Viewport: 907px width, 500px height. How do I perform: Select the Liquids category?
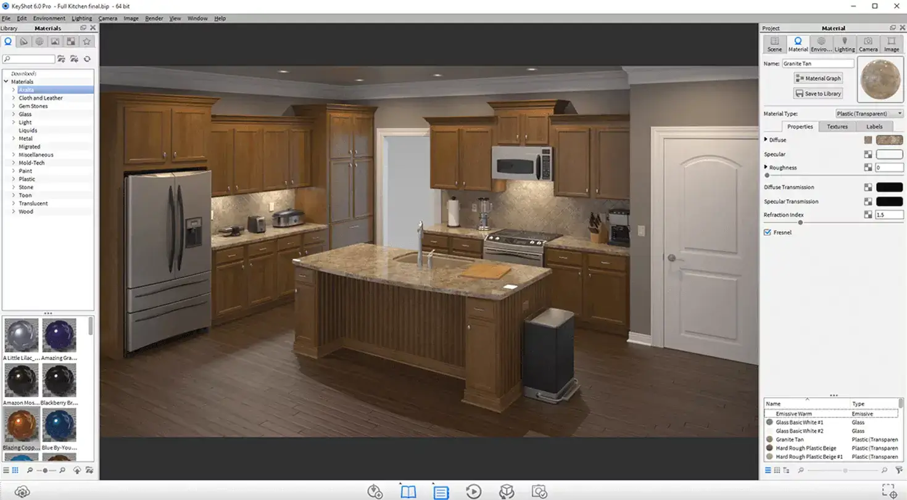coord(28,130)
